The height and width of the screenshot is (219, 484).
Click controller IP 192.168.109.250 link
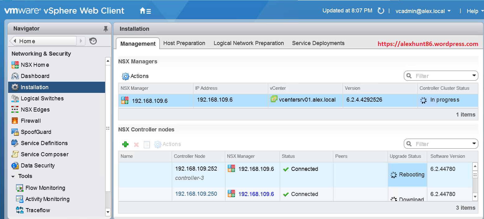[x=196, y=194]
